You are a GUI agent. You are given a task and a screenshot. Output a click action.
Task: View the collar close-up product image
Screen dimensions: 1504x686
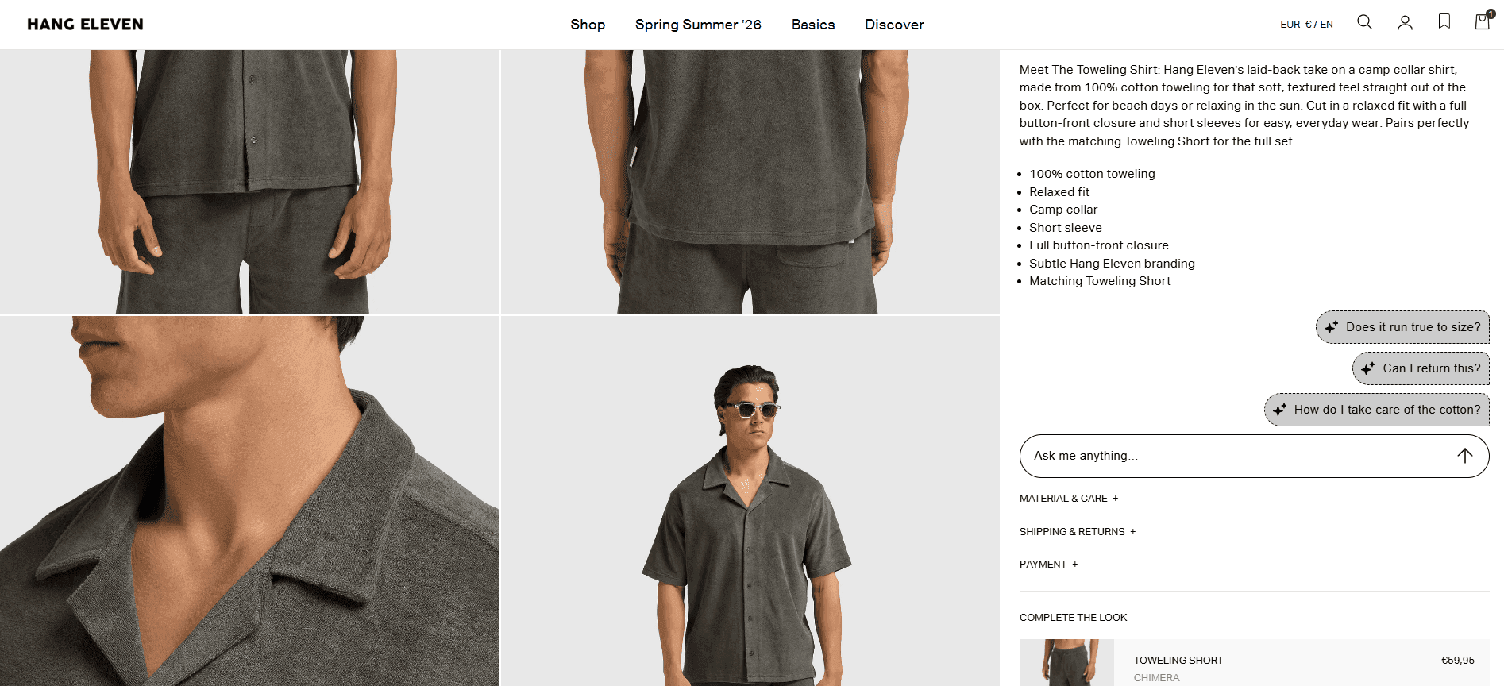coord(249,501)
